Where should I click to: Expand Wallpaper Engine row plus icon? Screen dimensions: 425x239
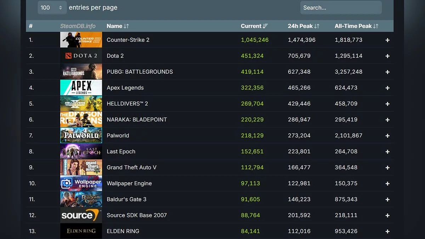(387, 183)
